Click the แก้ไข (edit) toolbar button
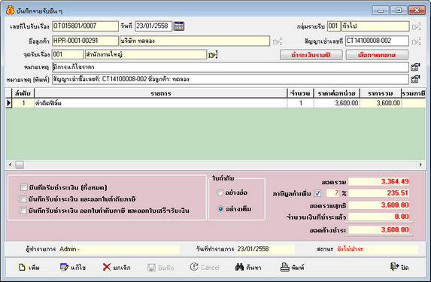Screen dimensions: 431x282 pyautogui.click(x=73, y=267)
